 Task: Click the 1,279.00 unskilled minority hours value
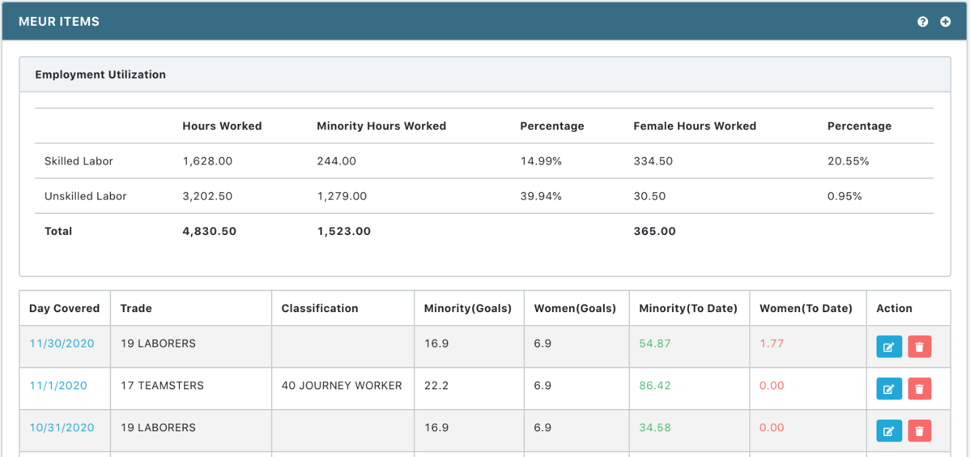click(342, 196)
